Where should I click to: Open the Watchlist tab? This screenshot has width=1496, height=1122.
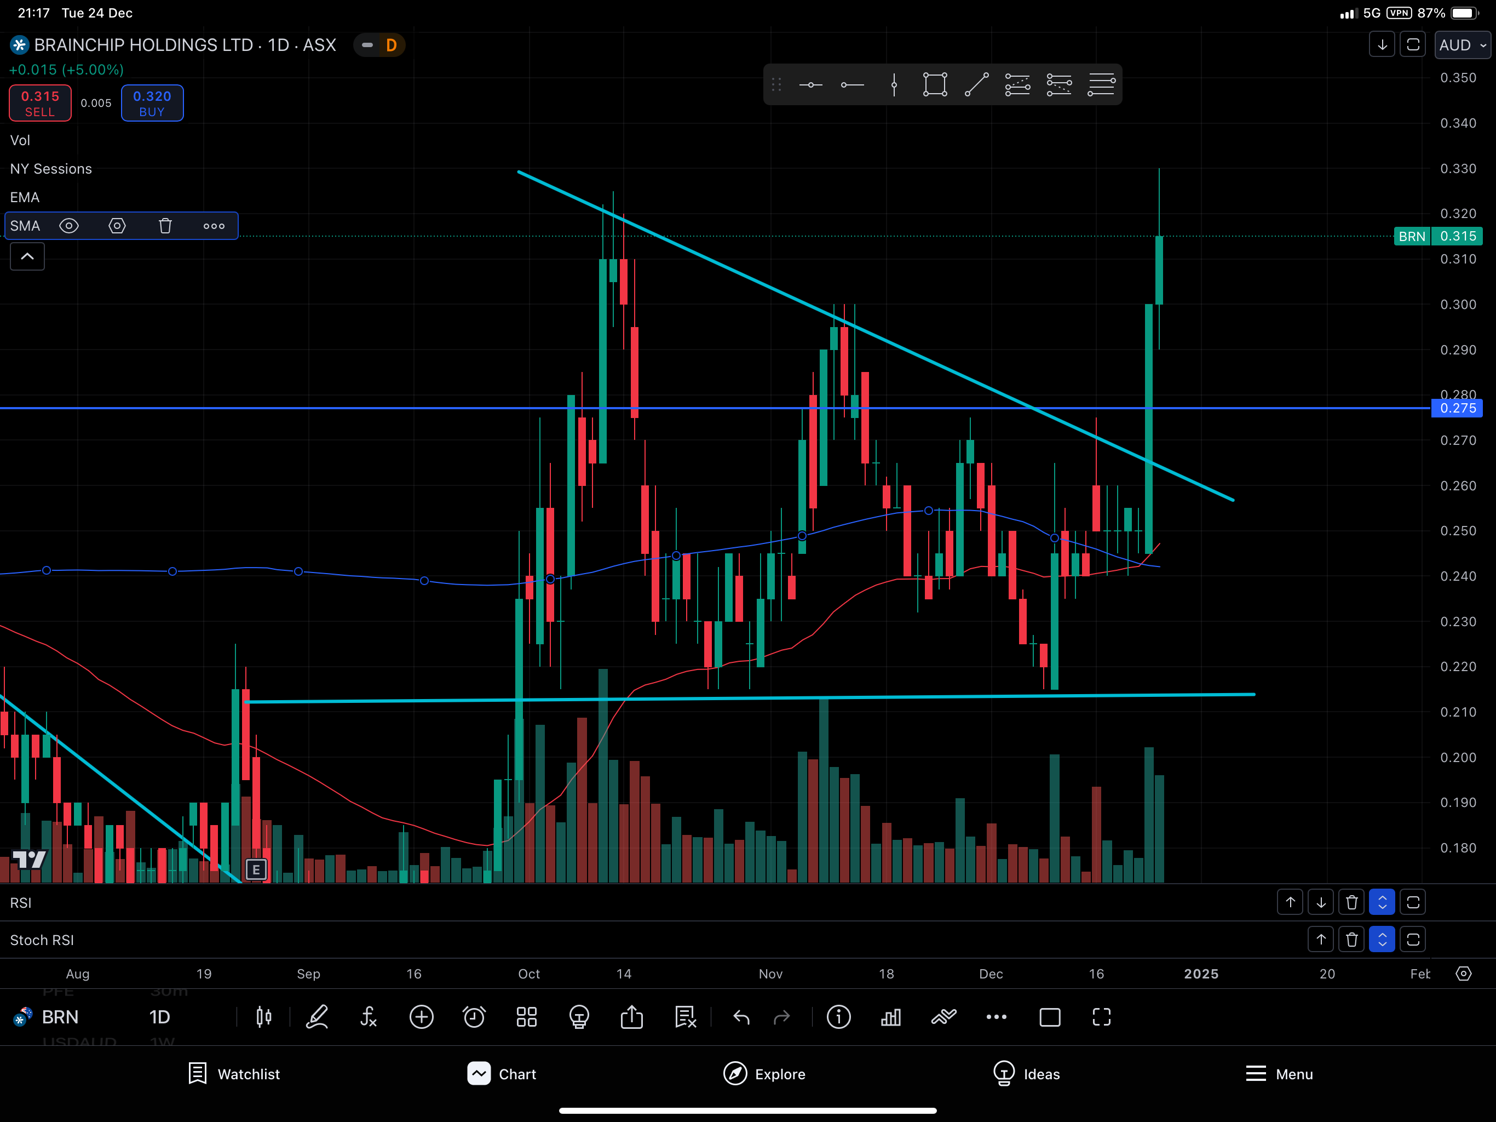click(234, 1074)
